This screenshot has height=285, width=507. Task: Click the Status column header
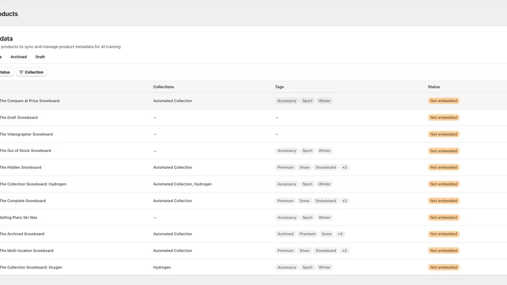click(433, 87)
